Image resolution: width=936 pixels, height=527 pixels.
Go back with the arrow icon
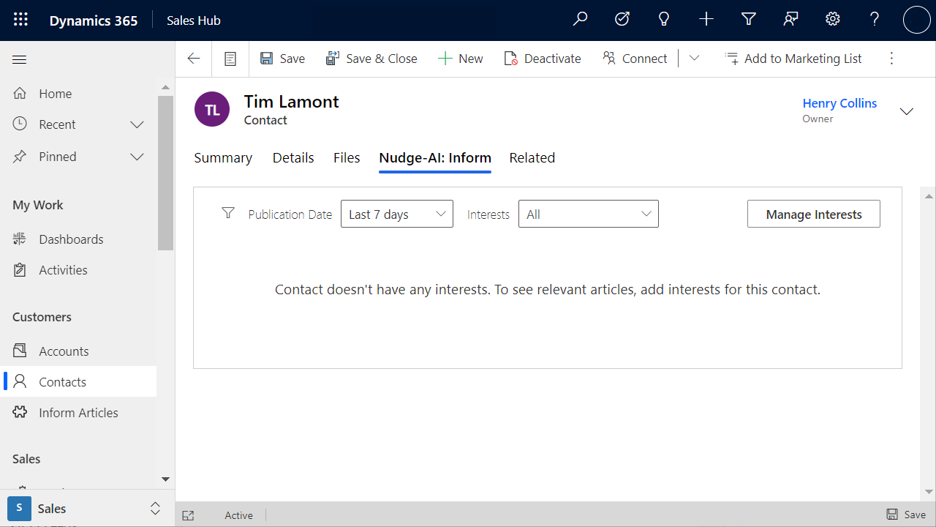pyautogui.click(x=194, y=59)
